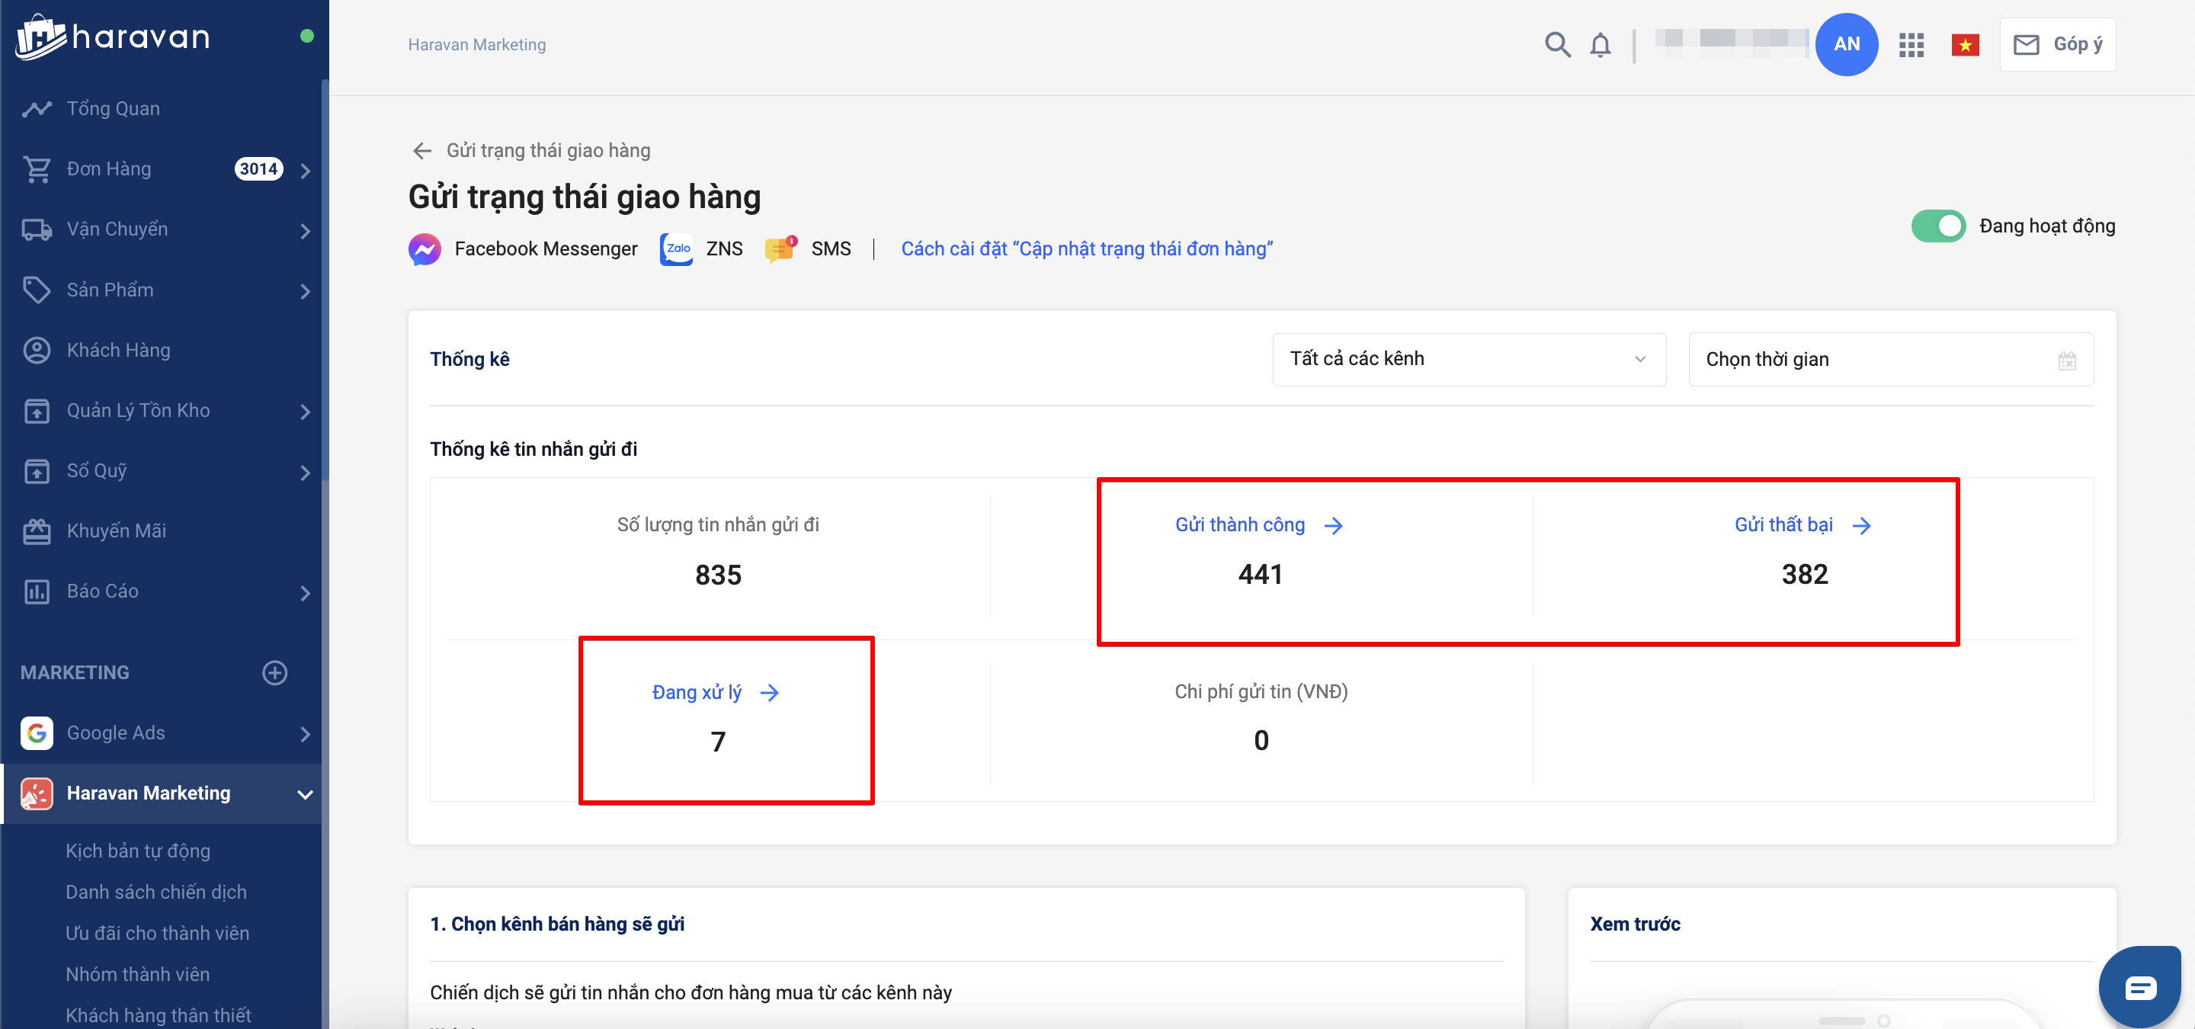Click the Chọn thời gian date field
2195x1029 pixels.
[1890, 358]
